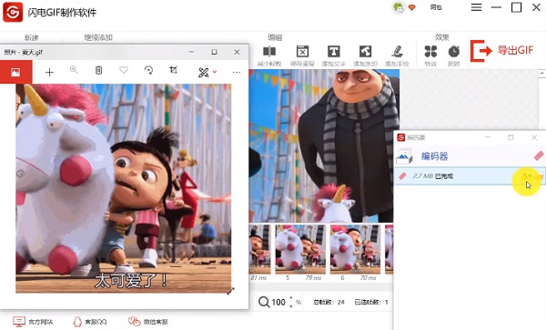Click the zoom percentage field showing 100
This screenshot has width=546, height=330.
click(x=278, y=302)
